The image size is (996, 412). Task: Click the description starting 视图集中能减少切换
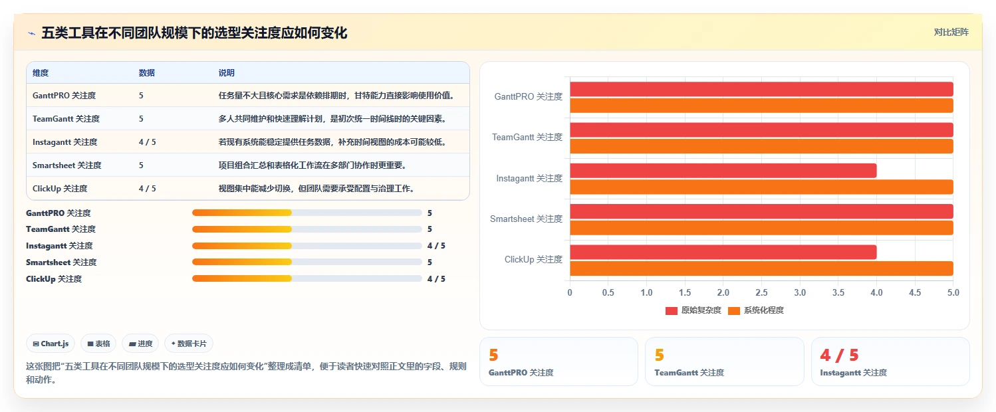click(316, 189)
